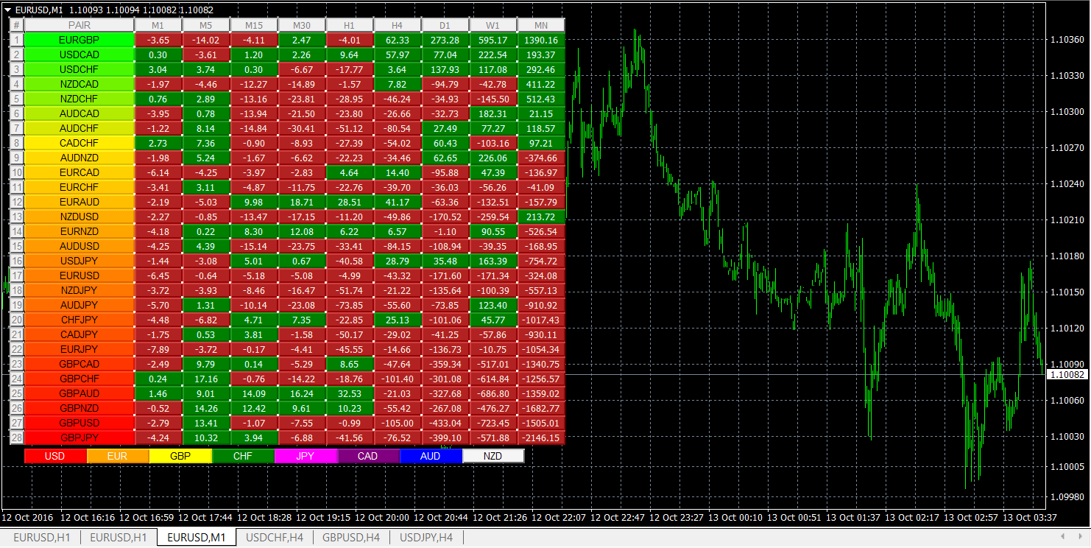Open the symbol dropdown next to EURUSD,M1
The image size is (1091, 548).
[7, 10]
